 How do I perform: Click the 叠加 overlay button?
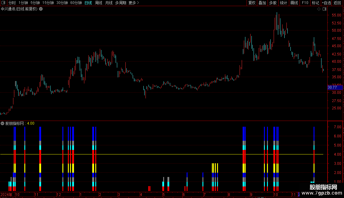pos(262,3)
